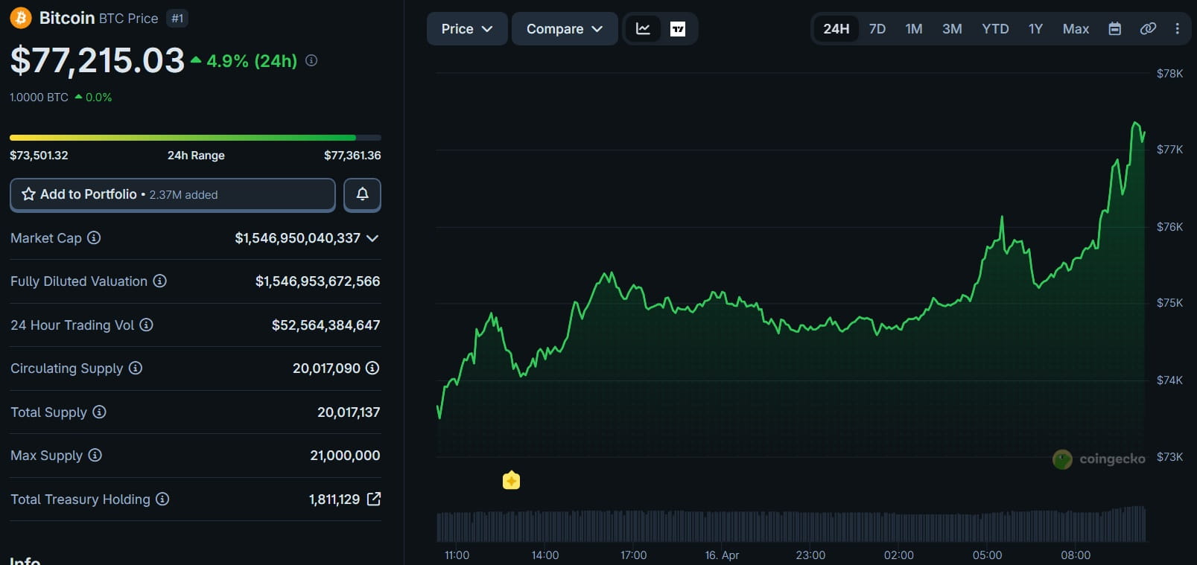This screenshot has width=1197, height=565.
Task: Click the 24h Range progress bar
Action: click(195, 138)
